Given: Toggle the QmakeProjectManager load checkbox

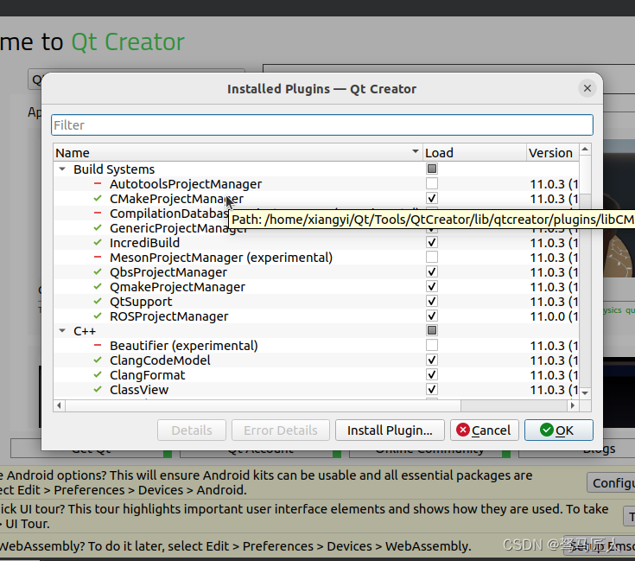Looking at the screenshot, I should pyautogui.click(x=432, y=286).
